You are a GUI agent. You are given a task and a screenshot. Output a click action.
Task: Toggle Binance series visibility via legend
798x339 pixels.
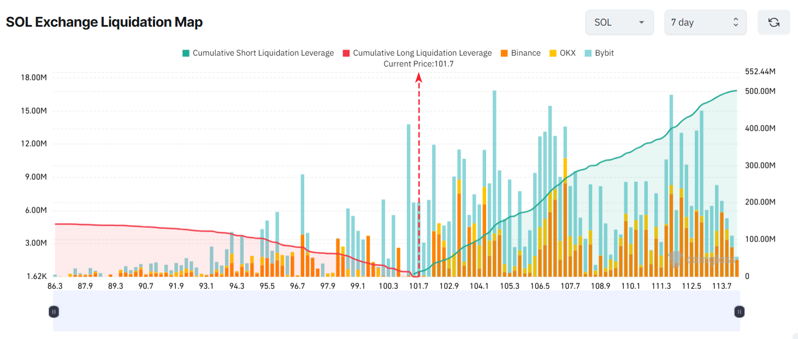521,52
